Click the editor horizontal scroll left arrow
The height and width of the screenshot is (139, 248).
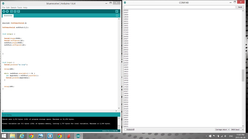(3, 111)
